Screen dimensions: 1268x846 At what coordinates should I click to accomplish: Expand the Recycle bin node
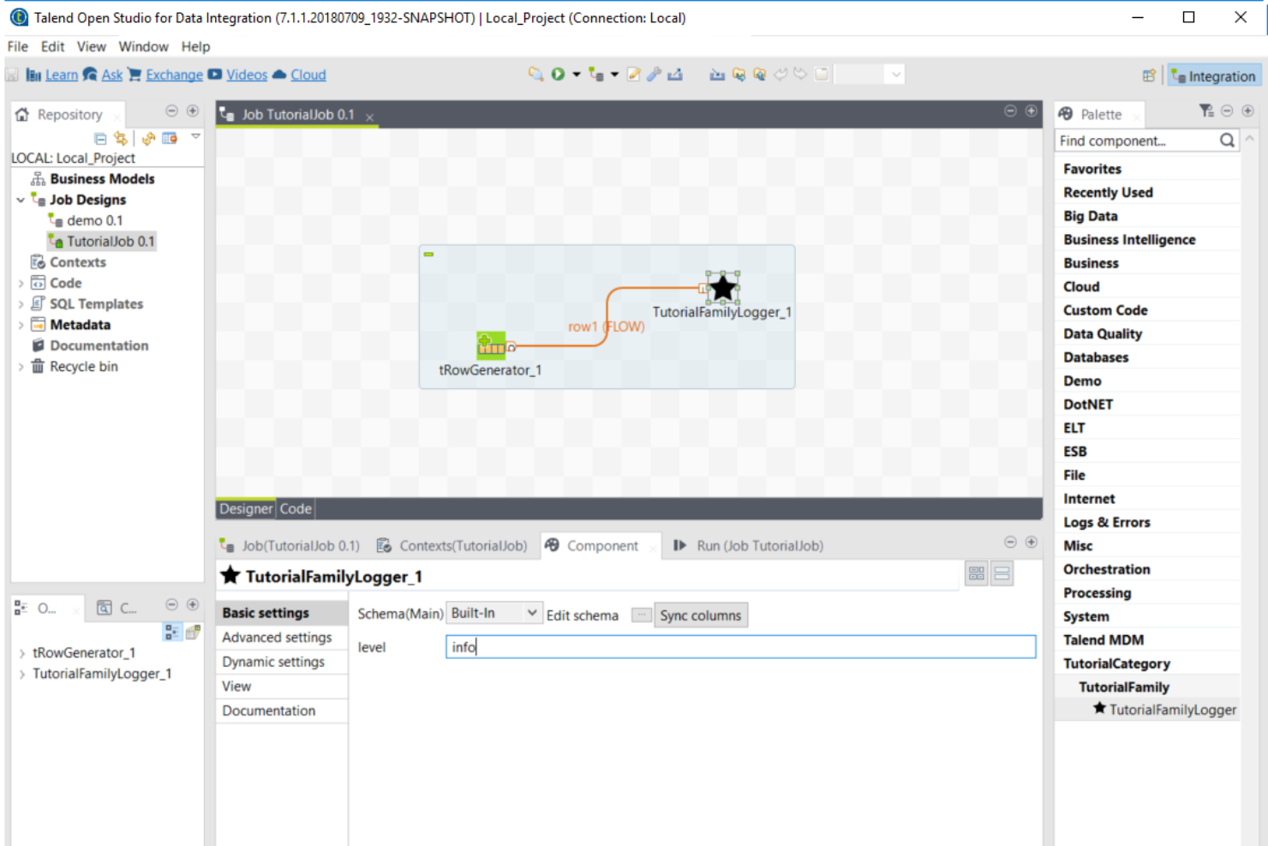pyautogui.click(x=21, y=366)
